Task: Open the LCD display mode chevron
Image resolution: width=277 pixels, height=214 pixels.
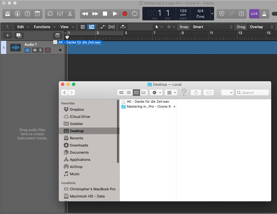Action: (x=212, y=14)
